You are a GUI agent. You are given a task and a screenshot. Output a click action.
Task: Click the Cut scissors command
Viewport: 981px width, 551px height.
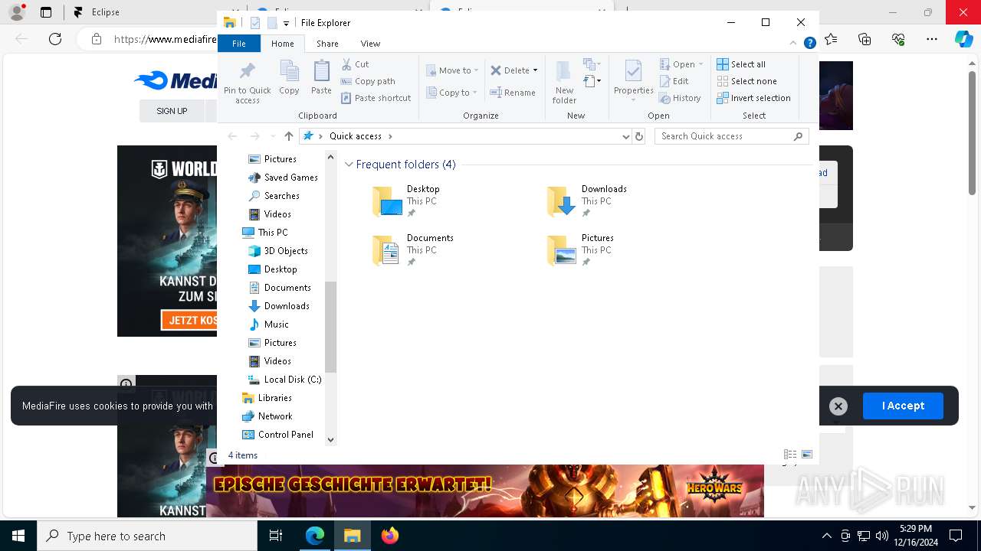(x=355, y=64)
